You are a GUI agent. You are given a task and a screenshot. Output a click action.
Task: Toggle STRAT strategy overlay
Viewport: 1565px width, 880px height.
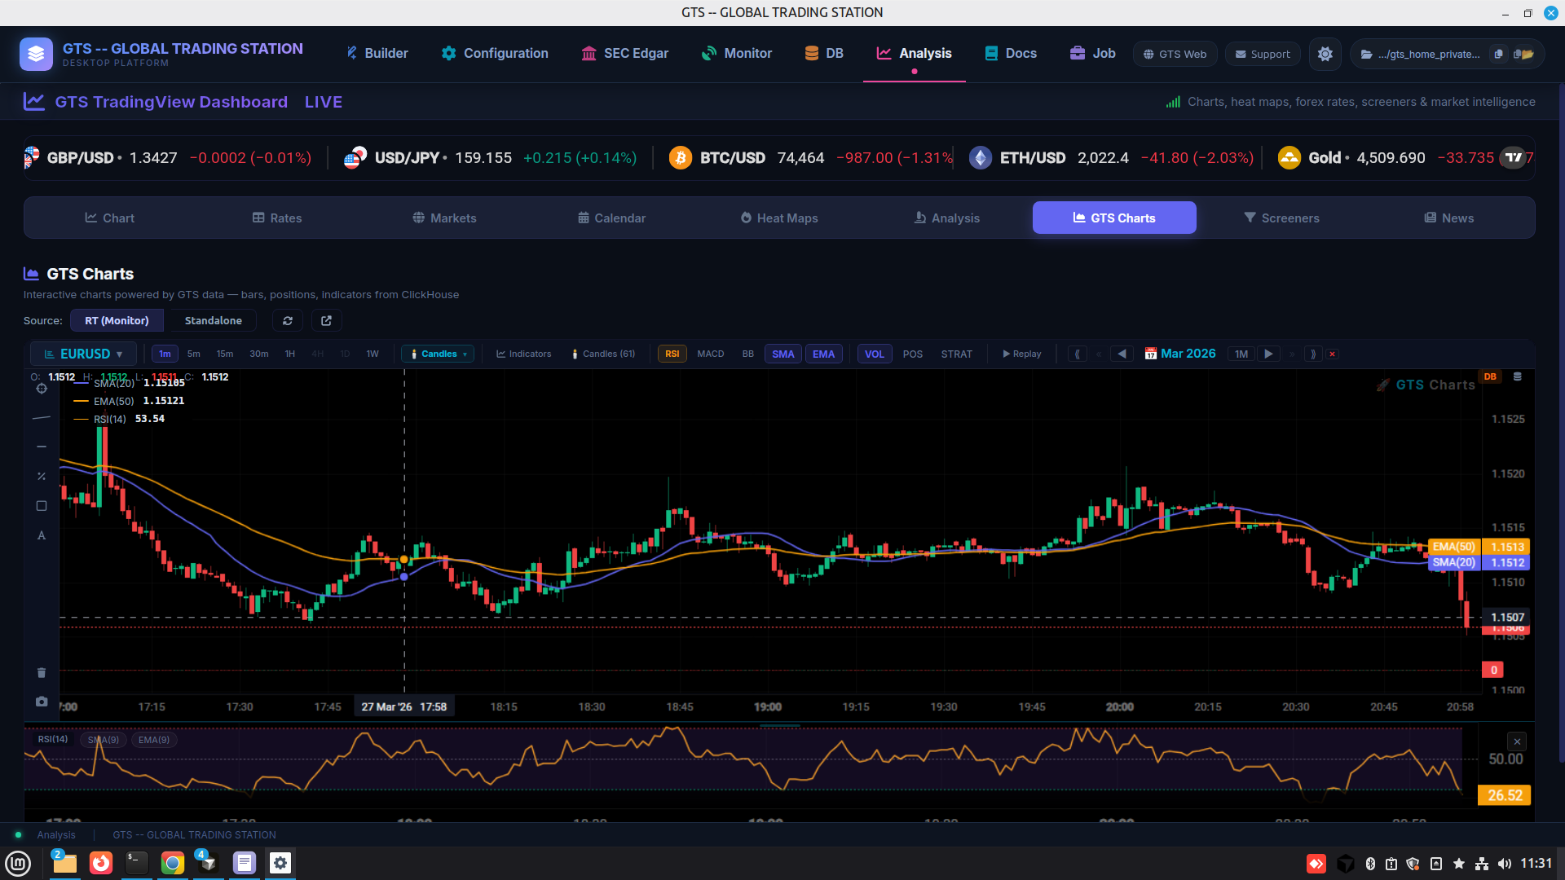(957, 354)
